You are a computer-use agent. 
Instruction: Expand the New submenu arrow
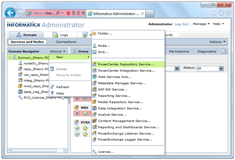click(x=89, y=57)
